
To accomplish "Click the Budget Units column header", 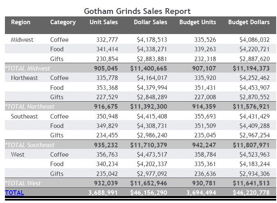I will [x=198, y=22].
